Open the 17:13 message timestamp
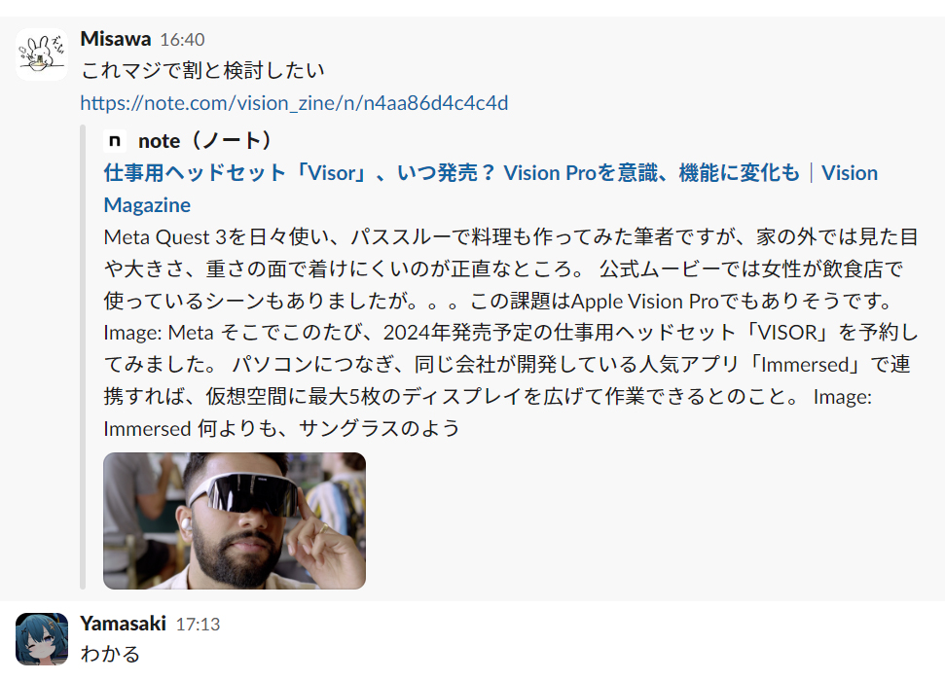 click(x=198, y=625)
